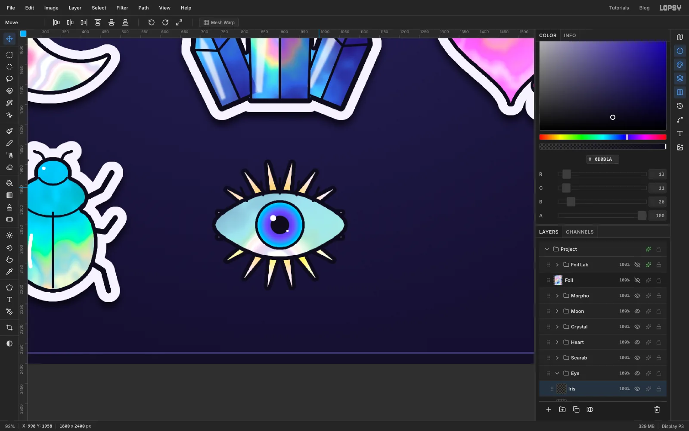Screen dimensions: 689x431
Task: Select the eraser tool
Action: coord(9,167)
